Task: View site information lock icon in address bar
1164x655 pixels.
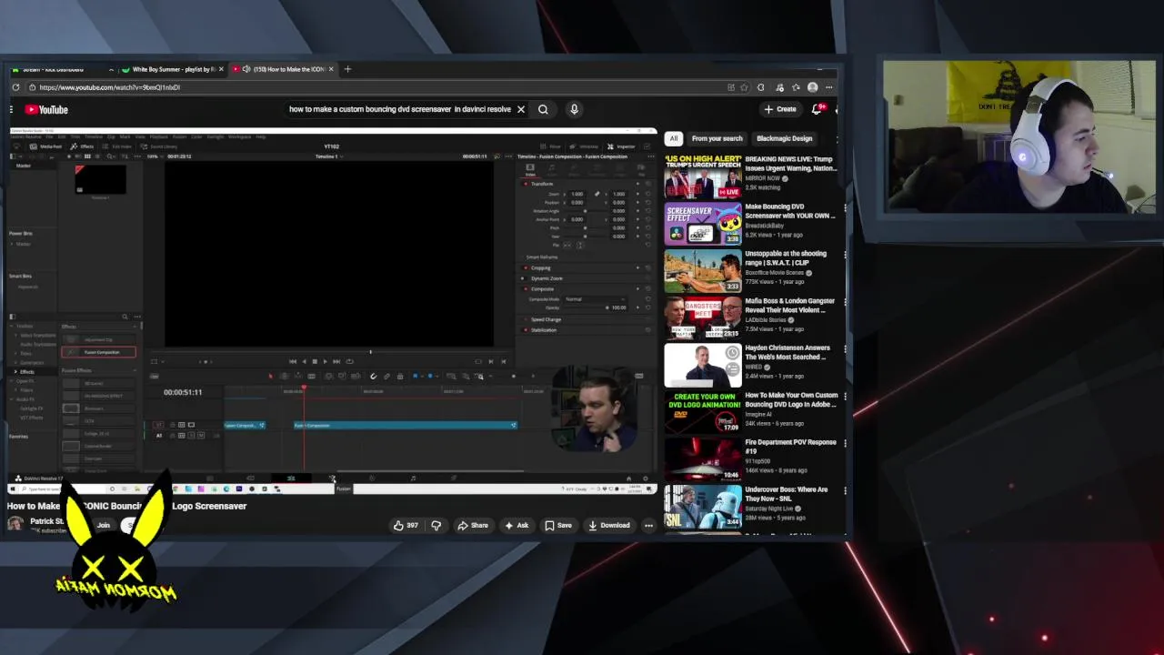Action: click(31, 87)
